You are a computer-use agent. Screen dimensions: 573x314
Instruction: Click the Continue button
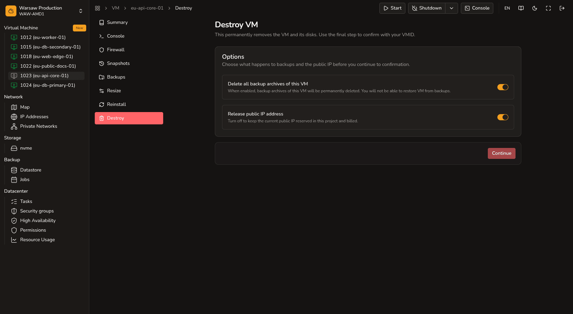tap(502, 153)
